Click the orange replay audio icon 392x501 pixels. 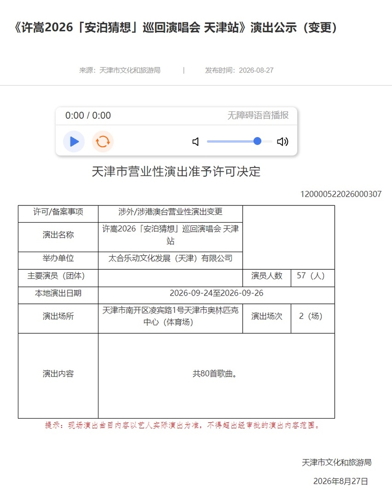coord(103,142)
